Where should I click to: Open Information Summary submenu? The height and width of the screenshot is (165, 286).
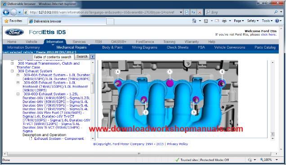(x=23, y=47)
